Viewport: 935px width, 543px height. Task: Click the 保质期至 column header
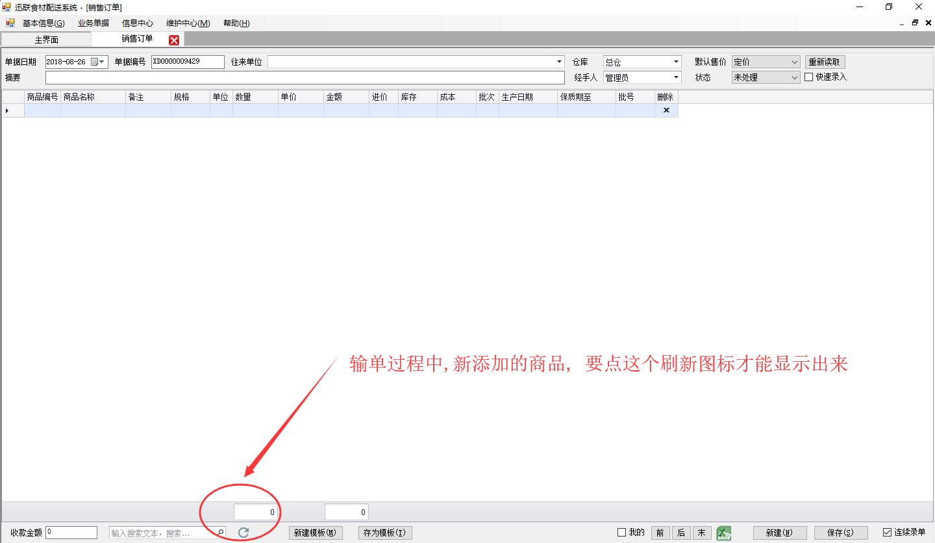587,97
